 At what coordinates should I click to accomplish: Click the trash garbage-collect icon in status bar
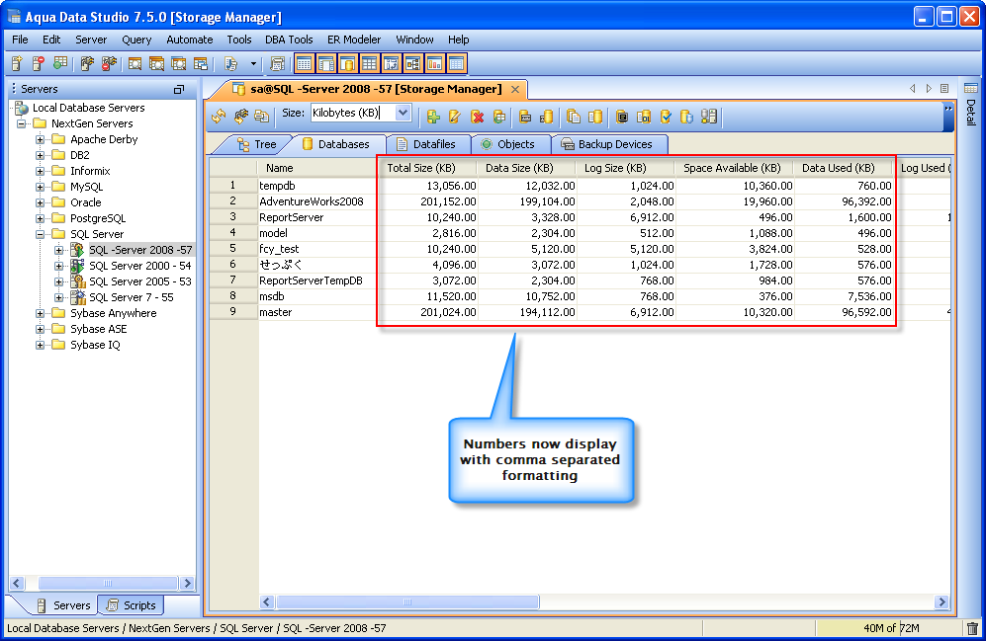[972, 628]
